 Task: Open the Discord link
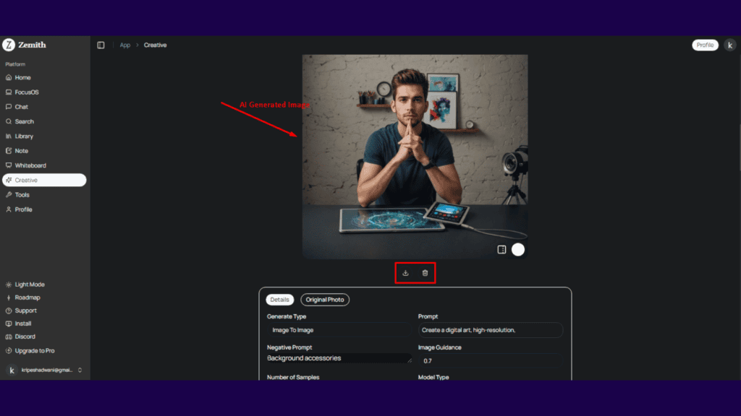25,336
